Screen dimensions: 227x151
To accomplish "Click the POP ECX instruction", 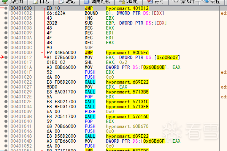I will (99, 121).
